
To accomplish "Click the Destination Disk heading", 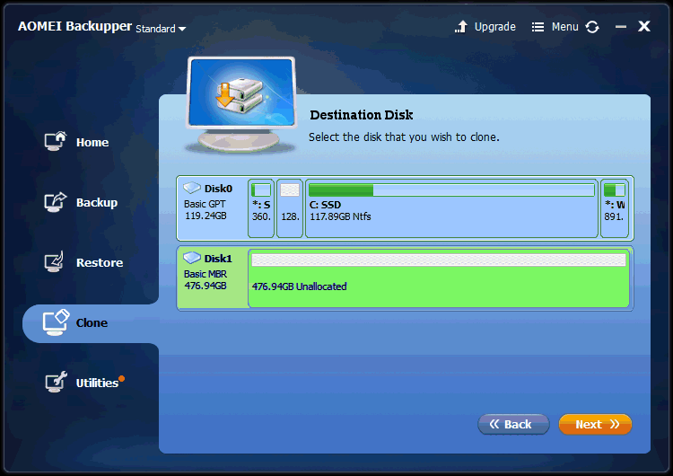I will click(362, 115).
